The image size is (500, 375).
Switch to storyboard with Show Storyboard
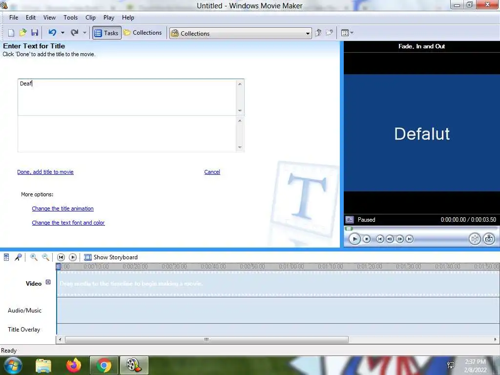click(111, 257)
